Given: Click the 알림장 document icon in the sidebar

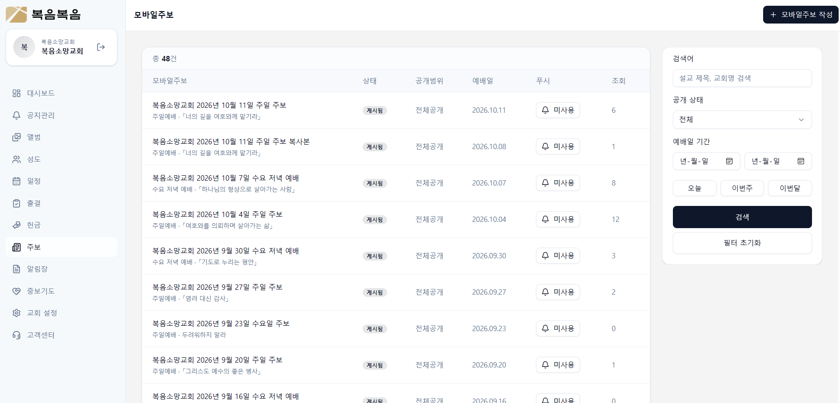Looking at the screenshot, I should 16,269.
